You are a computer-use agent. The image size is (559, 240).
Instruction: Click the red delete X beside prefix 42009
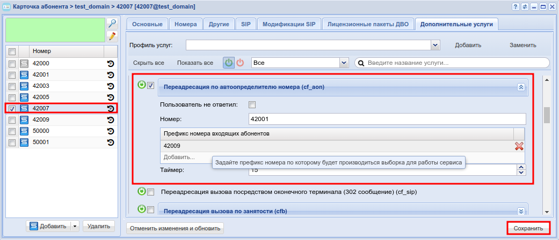coord(519,146)
